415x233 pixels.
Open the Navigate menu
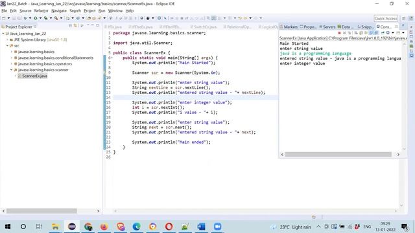(59, 11)
